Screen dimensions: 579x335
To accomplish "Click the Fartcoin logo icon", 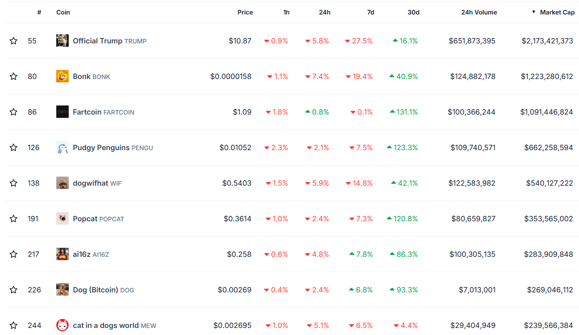I will point(62,112).
